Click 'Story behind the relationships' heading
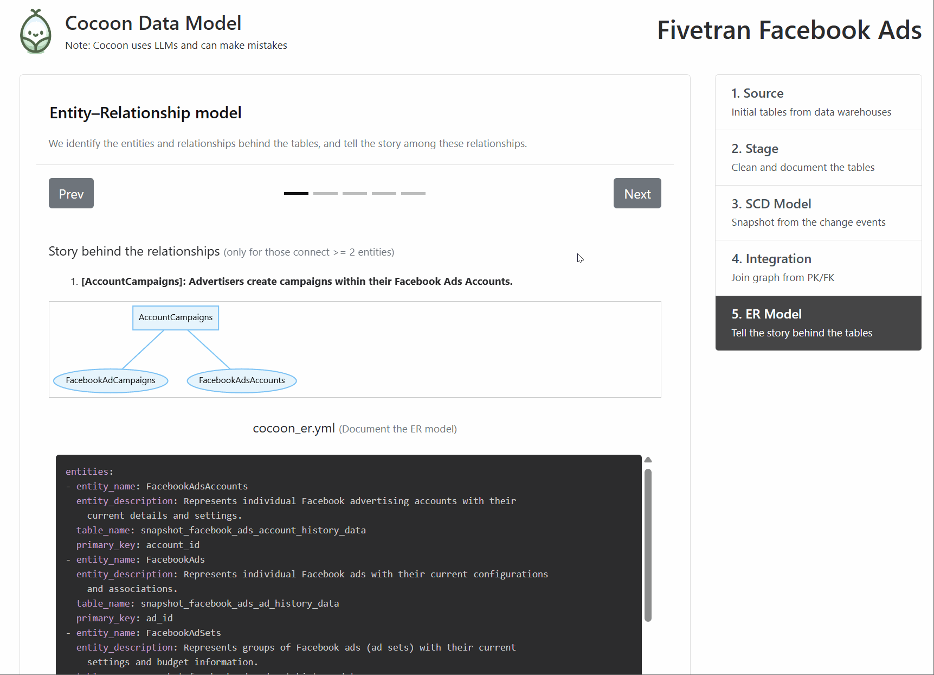The height and width of the screenshot is (675, 934). click(134, 251)
